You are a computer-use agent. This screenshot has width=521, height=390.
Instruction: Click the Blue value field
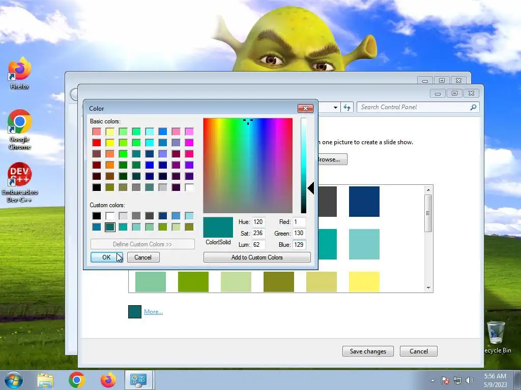click(x=299, y=245)
